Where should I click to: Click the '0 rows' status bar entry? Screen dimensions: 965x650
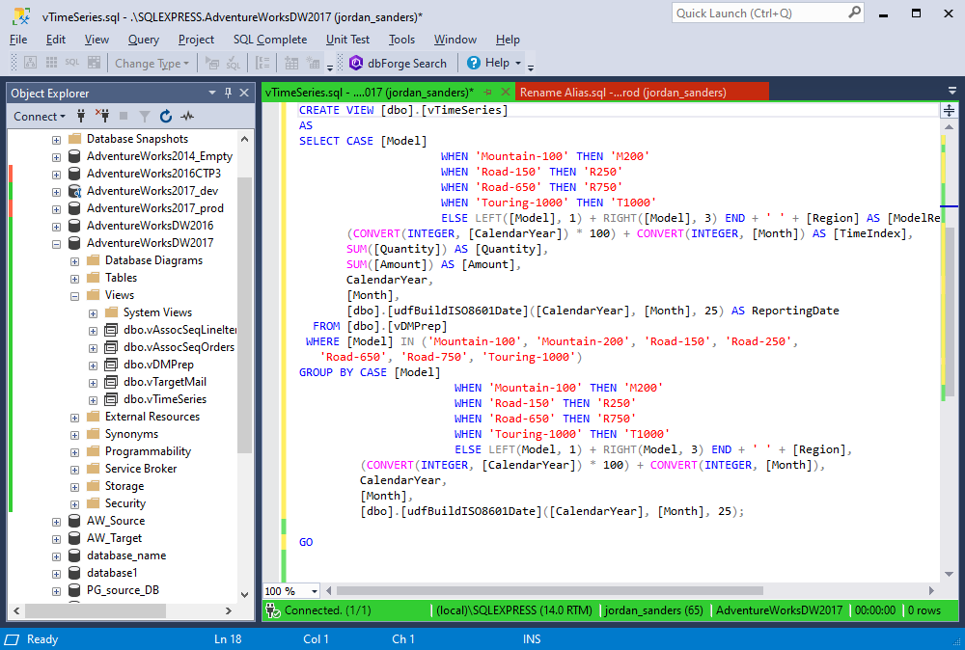point(924,610)
